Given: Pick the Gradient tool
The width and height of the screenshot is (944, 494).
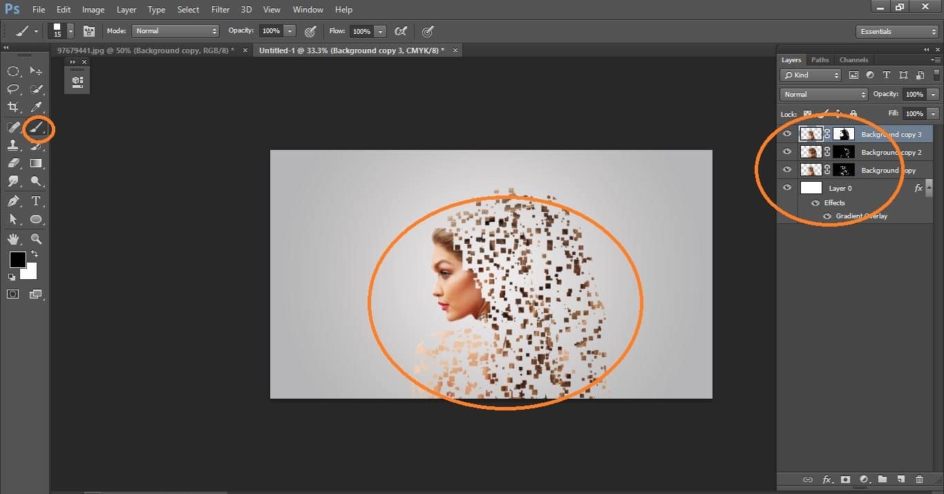Looking at the screenshot, I should coord(36,163).
